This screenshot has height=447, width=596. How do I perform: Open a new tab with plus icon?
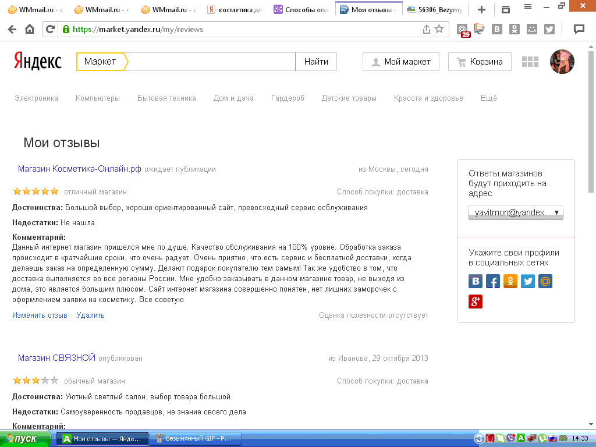pos(481,10)
